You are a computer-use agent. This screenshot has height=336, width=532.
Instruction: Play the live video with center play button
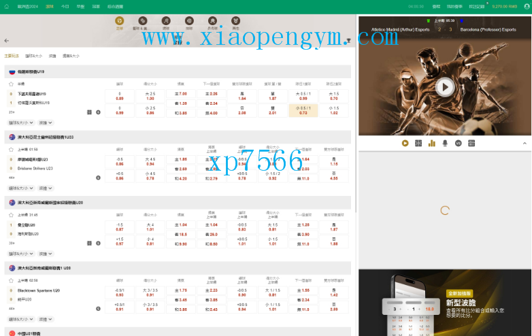click(445, 87)
